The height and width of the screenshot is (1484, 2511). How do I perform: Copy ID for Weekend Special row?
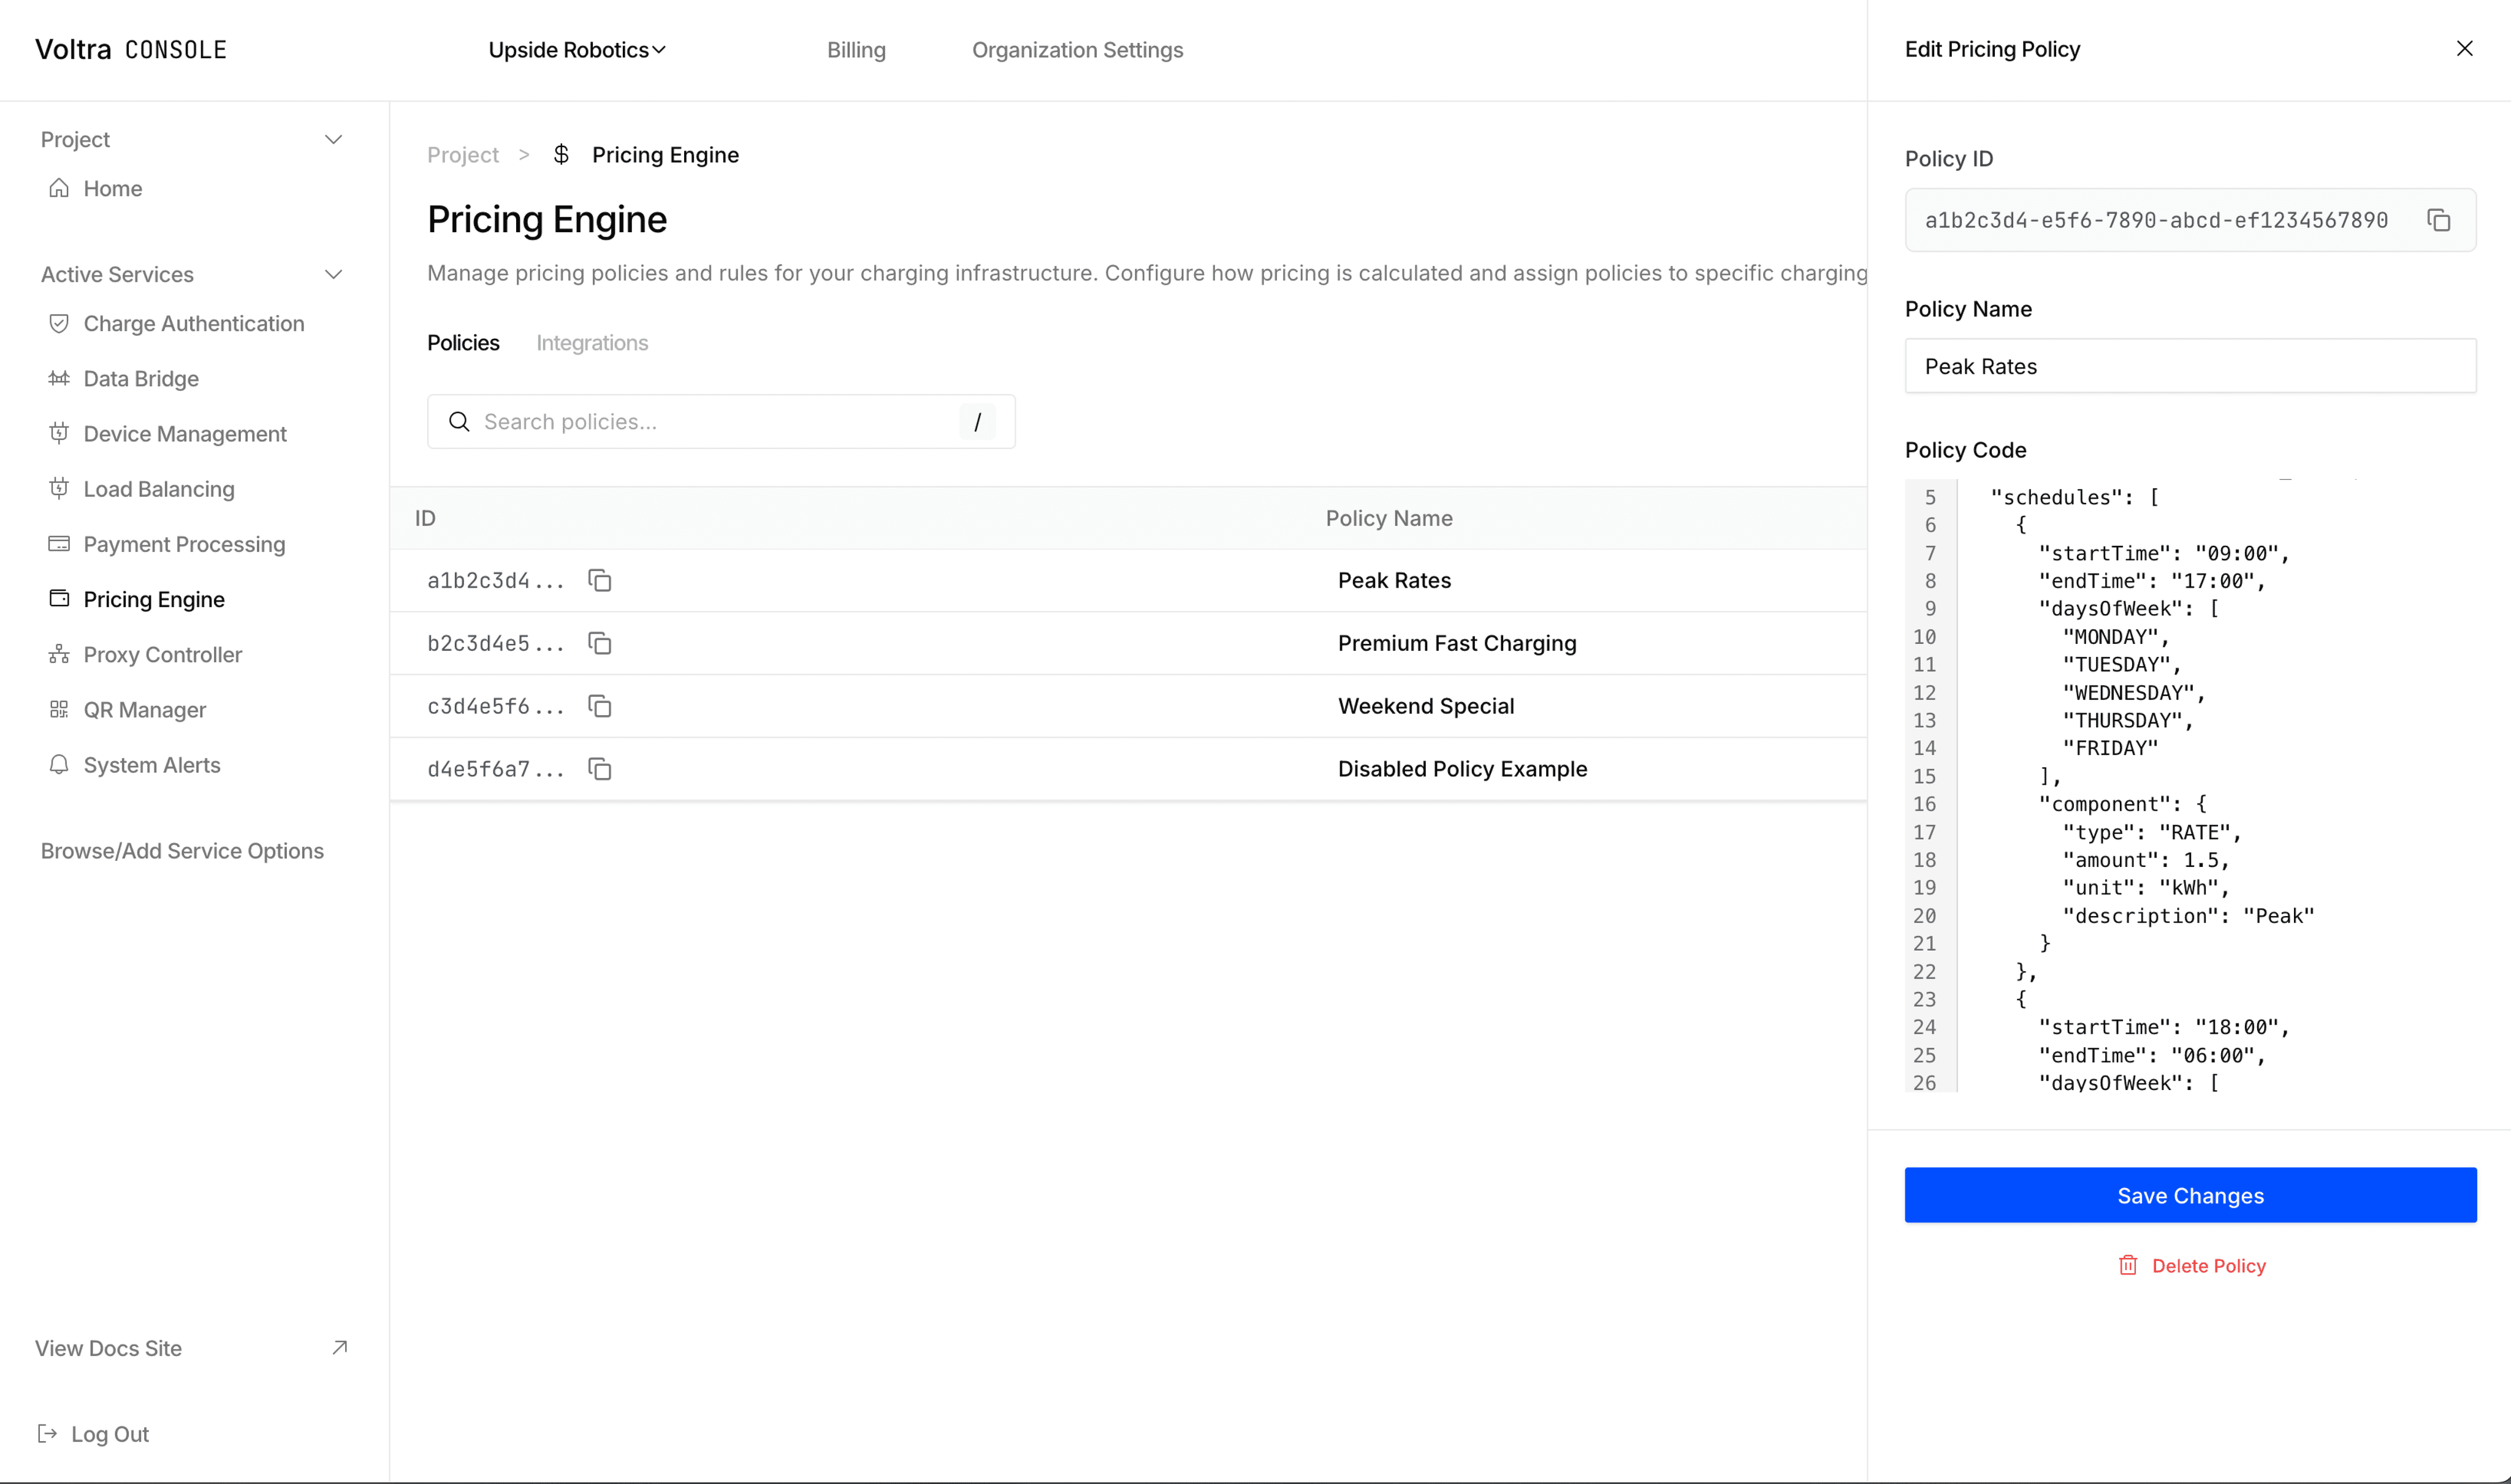click(599, 706)
